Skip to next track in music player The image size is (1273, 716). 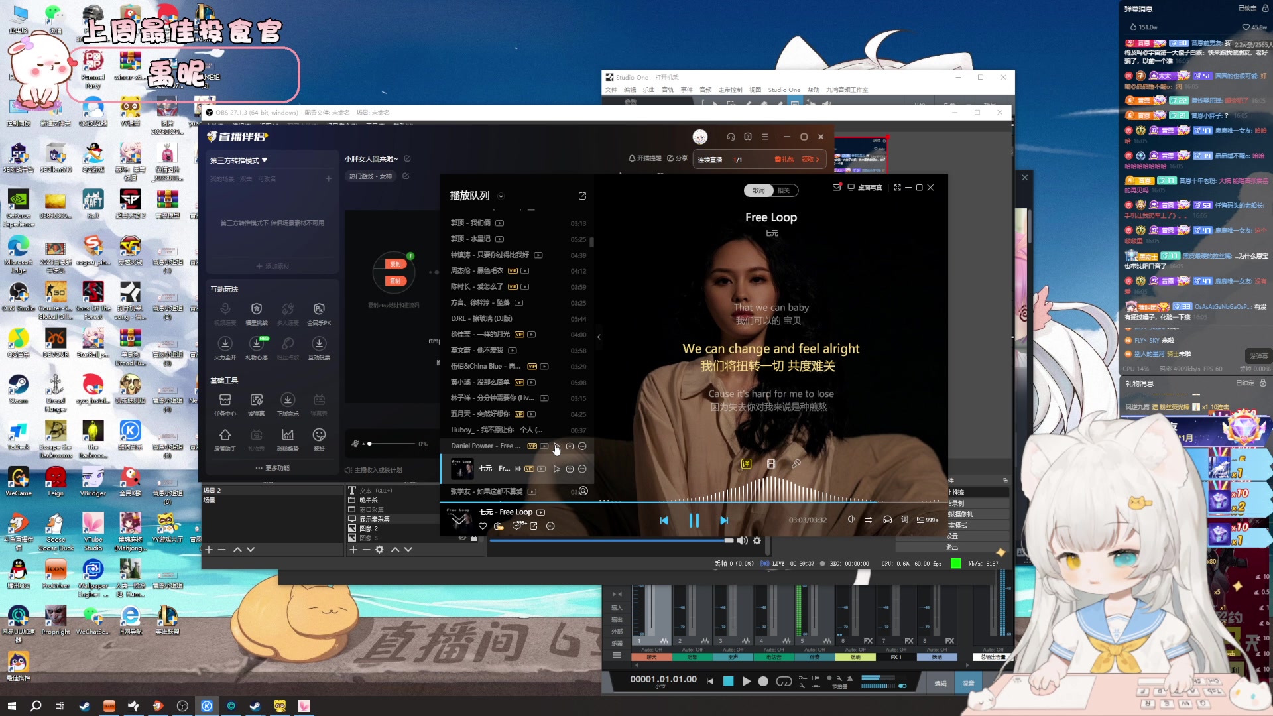point(724,520)
